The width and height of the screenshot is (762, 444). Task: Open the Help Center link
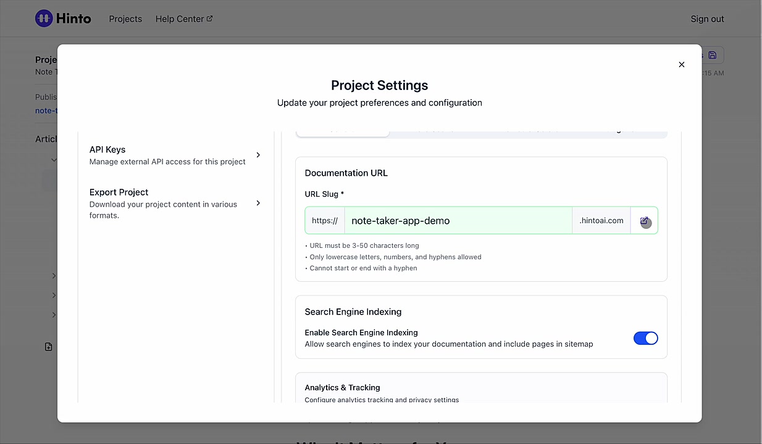click(180, 18)
